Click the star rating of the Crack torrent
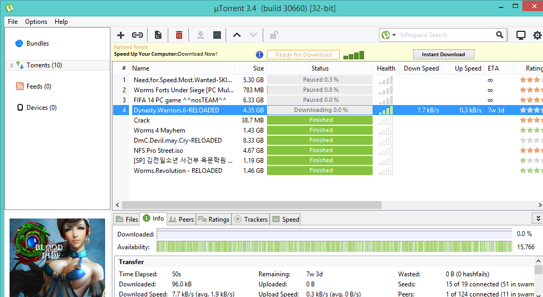This screenshot has height=297, width=543. click(531, 120)
